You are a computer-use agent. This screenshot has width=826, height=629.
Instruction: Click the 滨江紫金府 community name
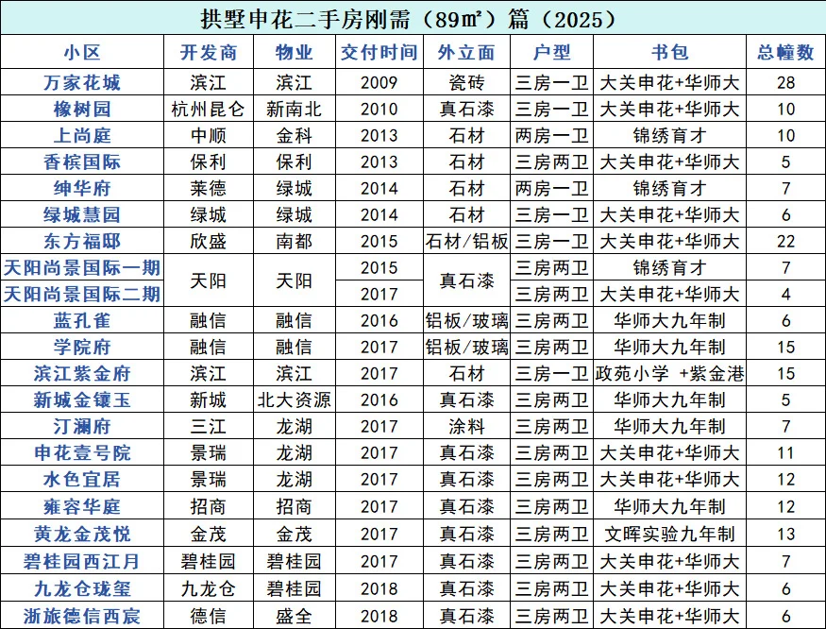(x=82, y=373)
